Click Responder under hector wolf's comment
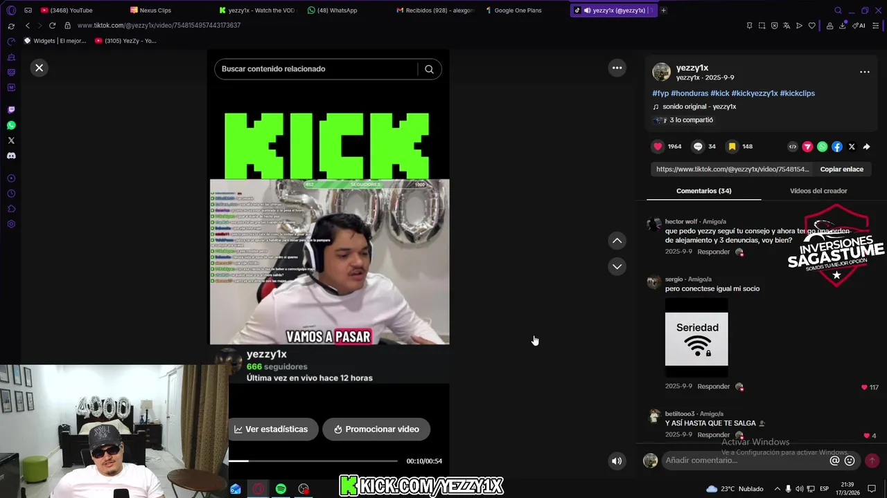Image resolution: width=887 pixels, height=498 pixels. click(714, 252)
